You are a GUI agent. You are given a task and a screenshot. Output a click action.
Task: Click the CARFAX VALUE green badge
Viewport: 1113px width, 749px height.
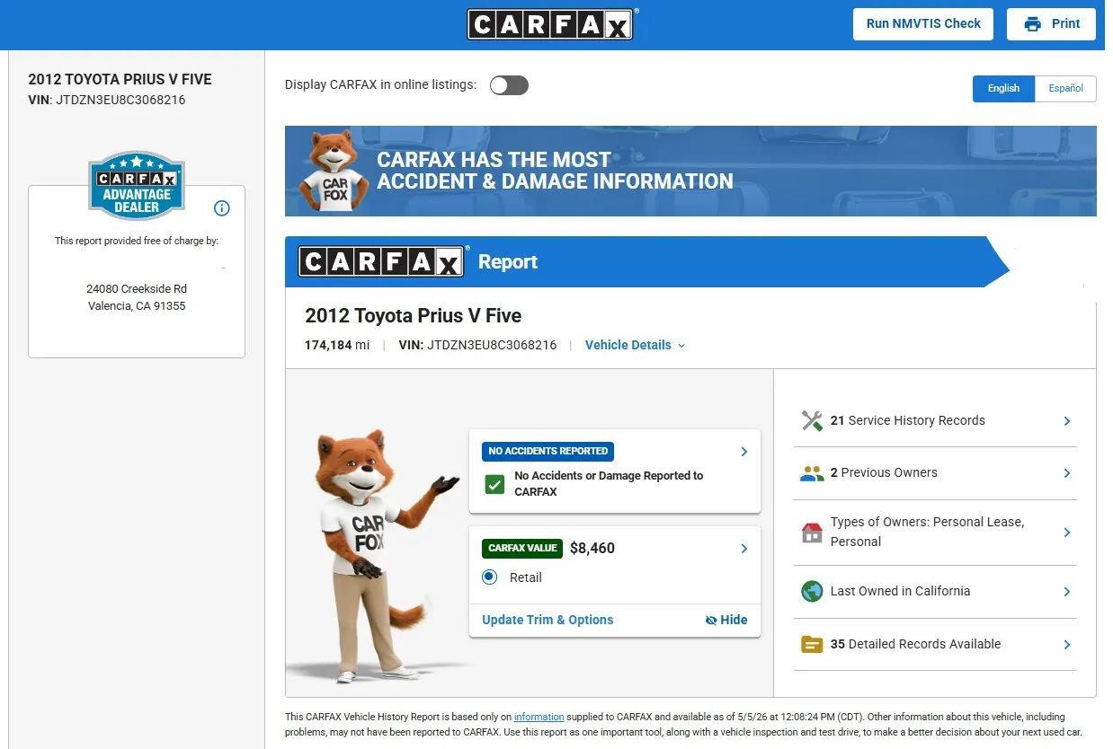(522, 548)
